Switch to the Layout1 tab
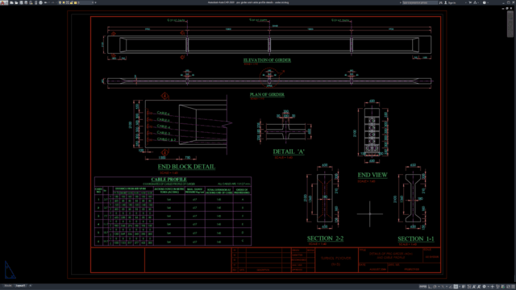The width and height of the screenshot is (516, 290). tap(20, 286)
